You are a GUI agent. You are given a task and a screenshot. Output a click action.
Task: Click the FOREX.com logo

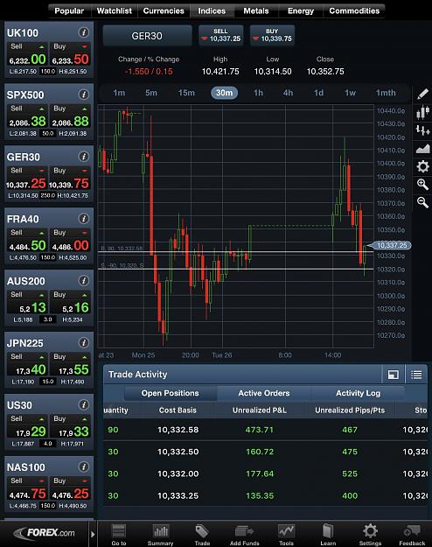pyautogui.click(x=45, y=533)
